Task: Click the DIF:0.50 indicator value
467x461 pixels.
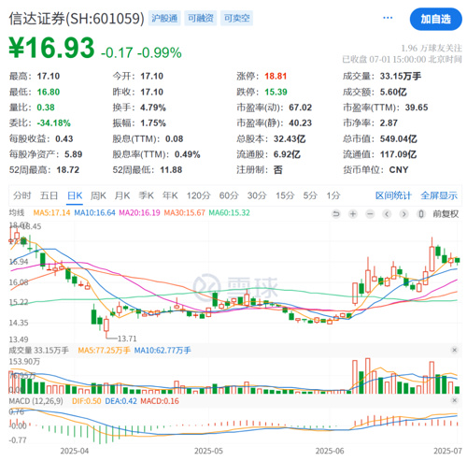Action: [x=87, y=401]
